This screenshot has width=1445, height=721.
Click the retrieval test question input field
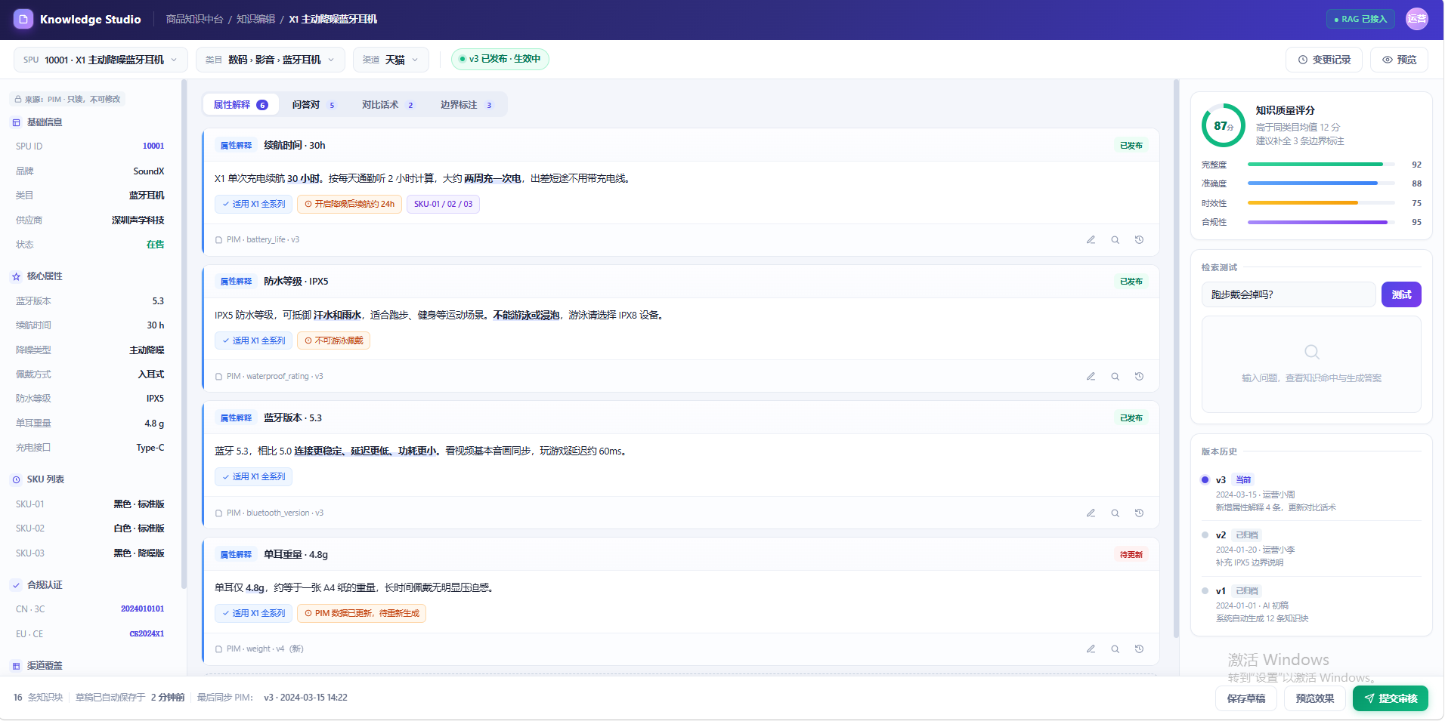point(1289,294)
